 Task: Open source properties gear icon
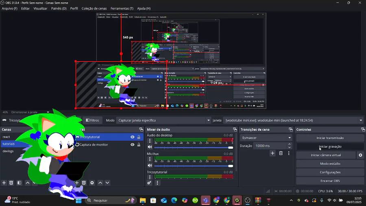92,183
